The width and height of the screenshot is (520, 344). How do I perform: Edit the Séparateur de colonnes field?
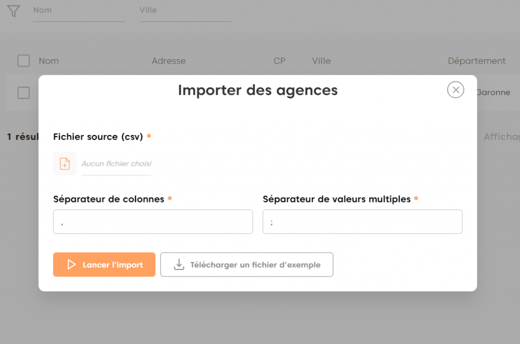[153, 222]
